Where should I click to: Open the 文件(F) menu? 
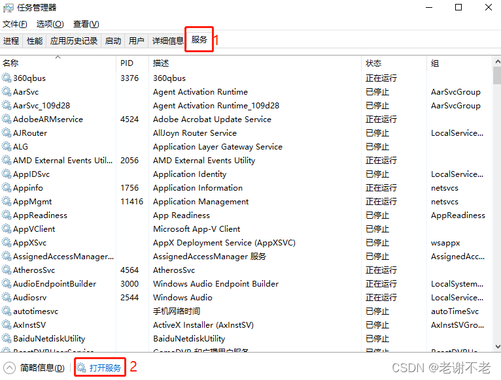(x=14, y=24)
